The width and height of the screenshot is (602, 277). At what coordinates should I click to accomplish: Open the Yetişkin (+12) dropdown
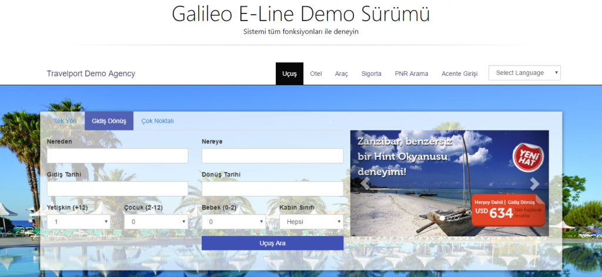point(79,222)
